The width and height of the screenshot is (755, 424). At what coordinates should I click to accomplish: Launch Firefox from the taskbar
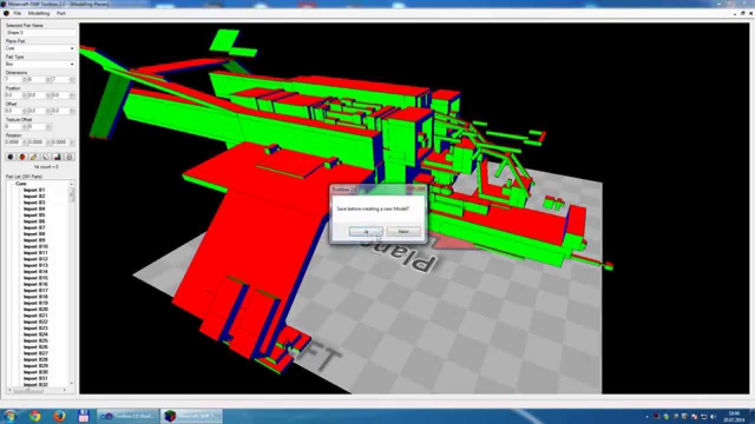[x=59, y=416]
